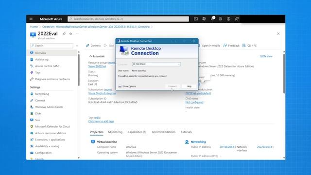
Task: Expand Show Options in Remote Desktop Connection
Action: (x=127, y=87)
